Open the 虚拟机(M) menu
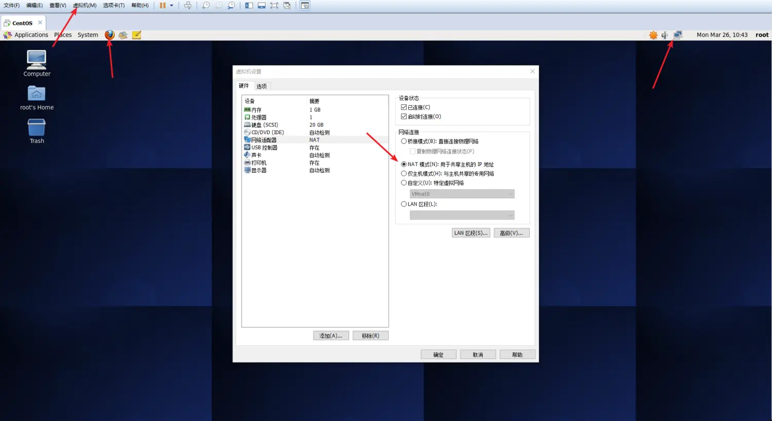This screenshot has height=421, width=772. click(84, 6)
